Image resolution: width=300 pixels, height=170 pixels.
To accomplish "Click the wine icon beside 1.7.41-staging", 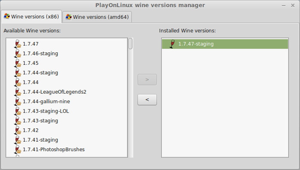I will tap(18, 140).
